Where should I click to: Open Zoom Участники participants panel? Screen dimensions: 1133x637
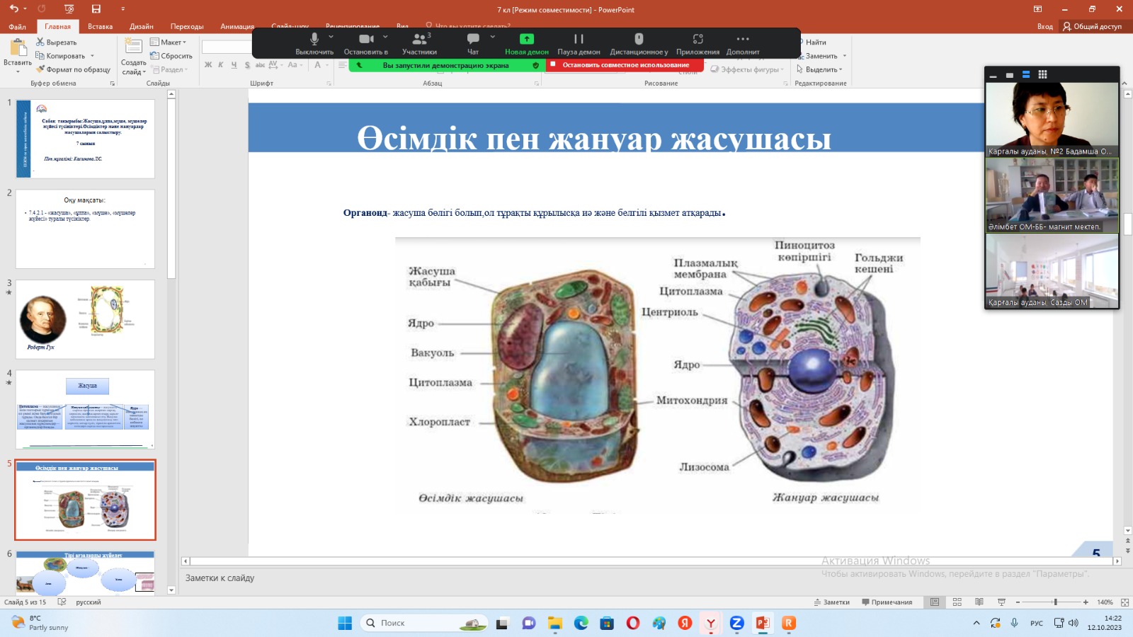(x=420, y=43)
